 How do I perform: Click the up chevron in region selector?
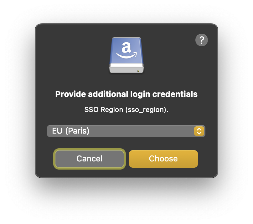pyautogui.click(x=199, y=129)
